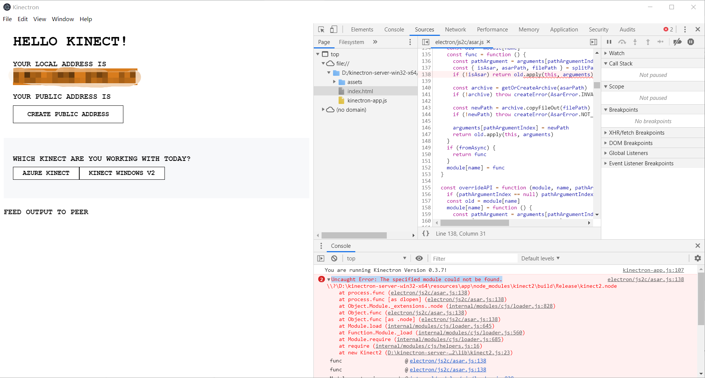Step over the next function call
The image size is (705, 378).
point(622,42)
